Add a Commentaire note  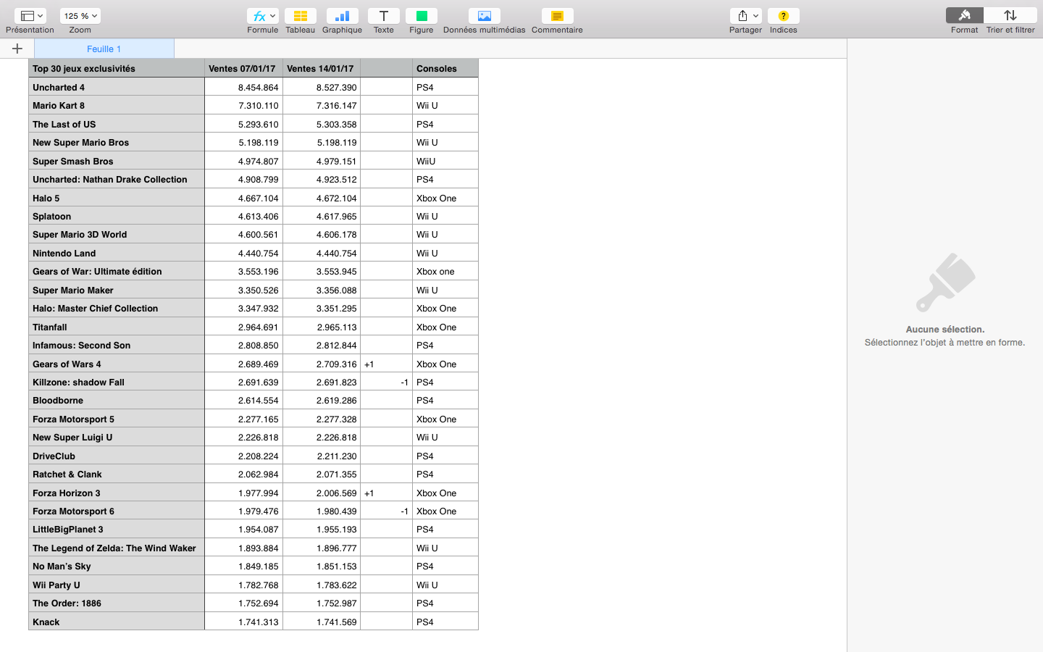[557, 16]
